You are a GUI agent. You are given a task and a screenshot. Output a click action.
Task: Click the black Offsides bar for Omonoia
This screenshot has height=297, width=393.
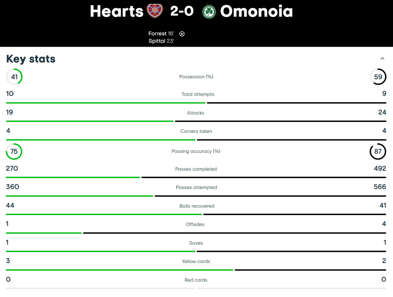[234, 233]
